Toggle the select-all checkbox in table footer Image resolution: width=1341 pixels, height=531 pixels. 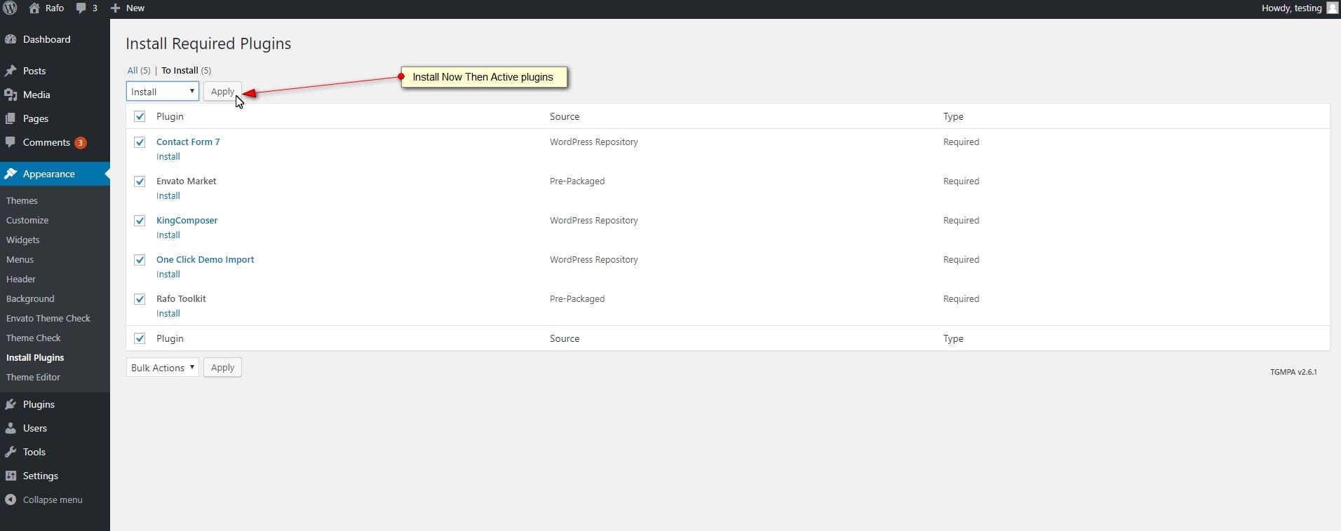point(140,338)
